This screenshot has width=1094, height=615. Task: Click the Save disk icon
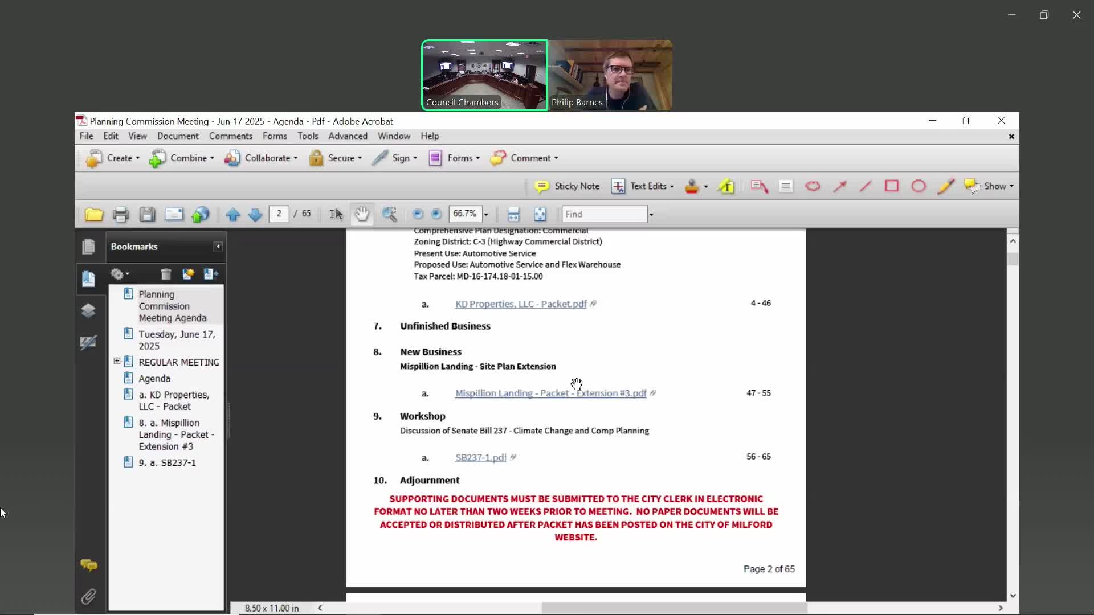click(x=147, y=215)
